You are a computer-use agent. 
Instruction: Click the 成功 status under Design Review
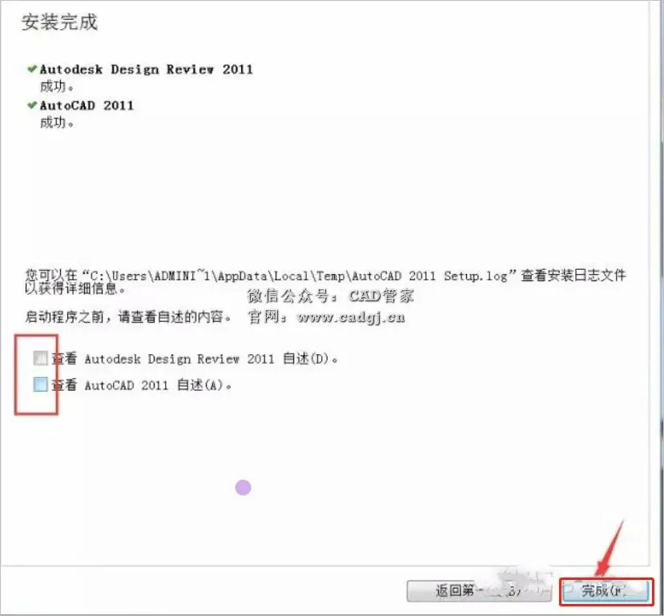coord(57,87)
